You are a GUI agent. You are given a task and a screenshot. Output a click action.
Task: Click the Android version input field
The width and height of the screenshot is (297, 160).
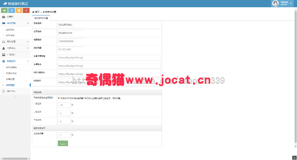coord(109,66)
